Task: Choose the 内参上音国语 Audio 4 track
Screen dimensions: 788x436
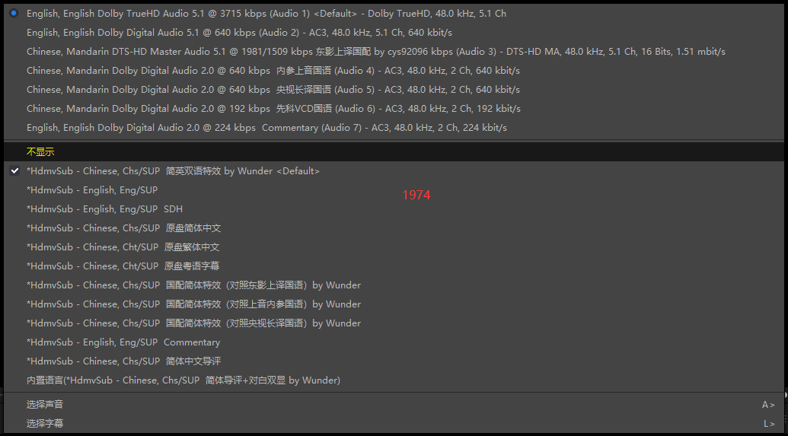Action: point(273,71)
